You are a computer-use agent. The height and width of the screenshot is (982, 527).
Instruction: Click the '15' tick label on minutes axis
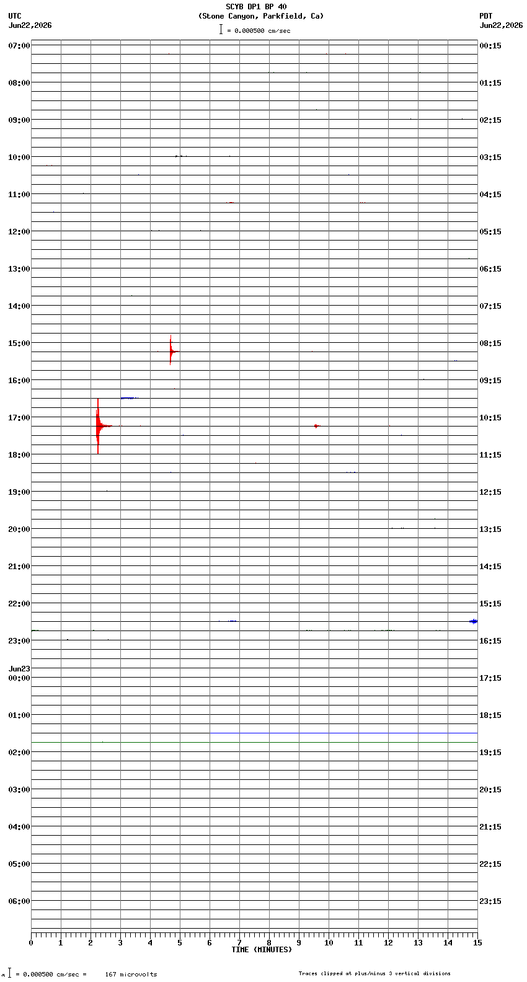(477, 943)
